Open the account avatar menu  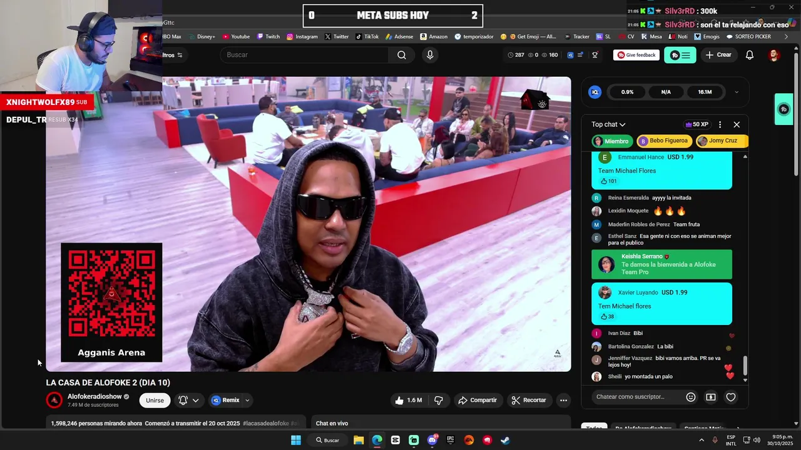click(x=774, y=55)
